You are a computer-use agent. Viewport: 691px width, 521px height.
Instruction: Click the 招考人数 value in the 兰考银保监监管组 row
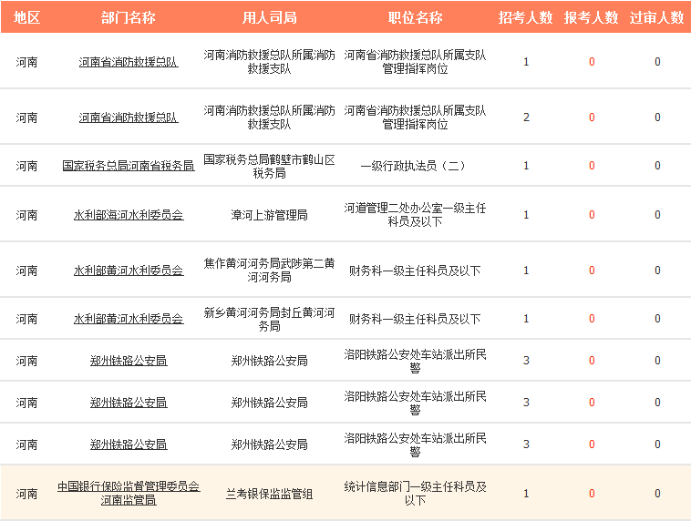pos(526,494)
